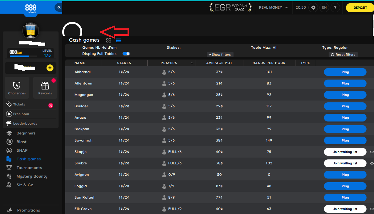Open help question mark icon
The width and height of the screenshot is (374, 214).
[x=335, y=7]
